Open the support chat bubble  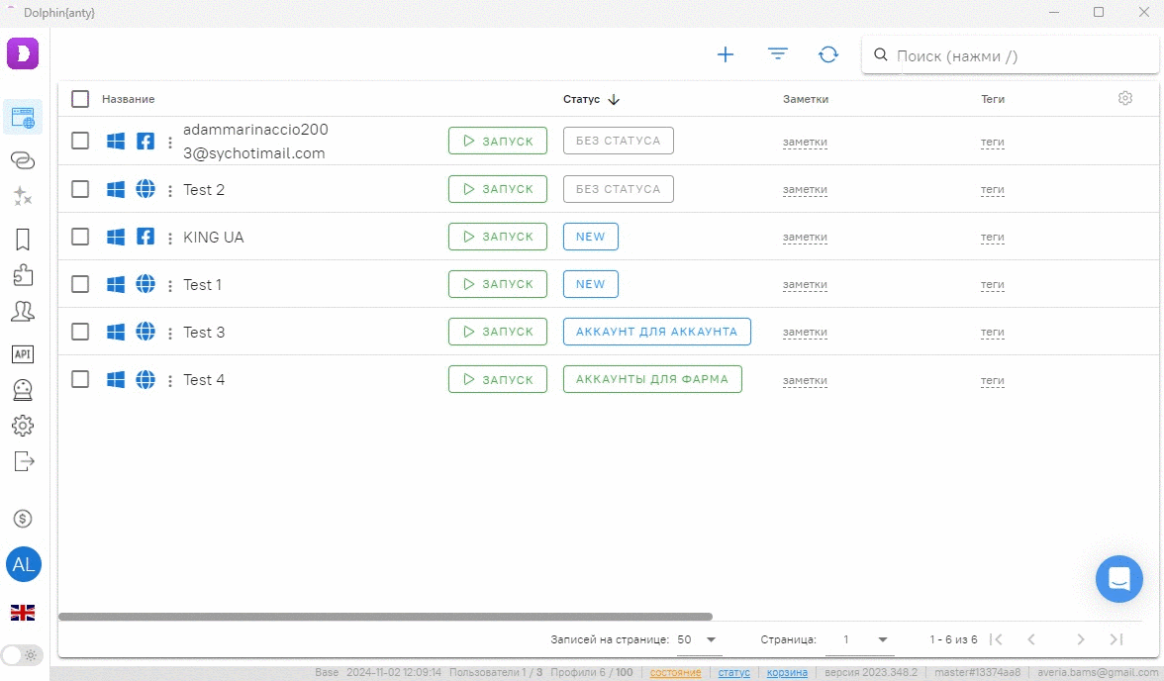[x=1118, y=578]
